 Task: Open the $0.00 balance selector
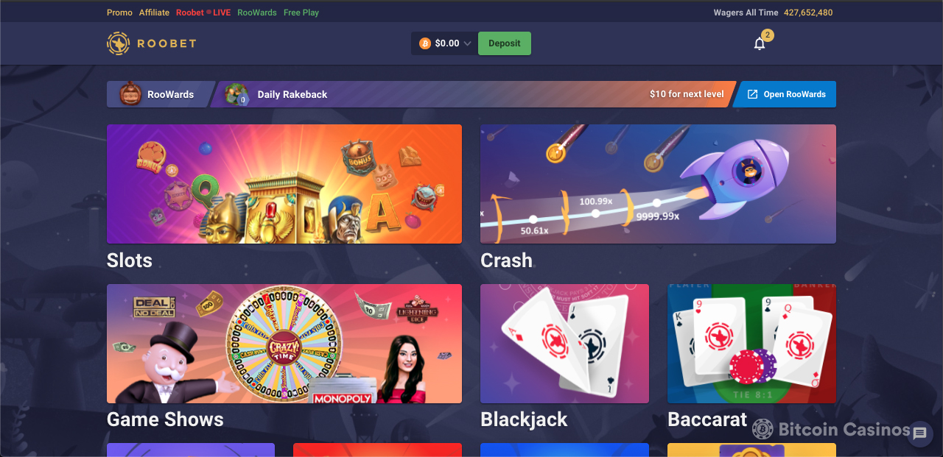[x=444, y=43]
